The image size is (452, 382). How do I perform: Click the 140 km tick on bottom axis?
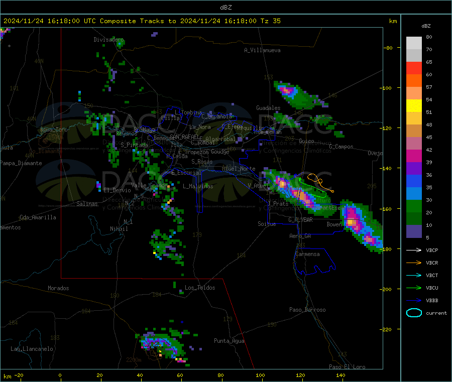pos(341,375)
